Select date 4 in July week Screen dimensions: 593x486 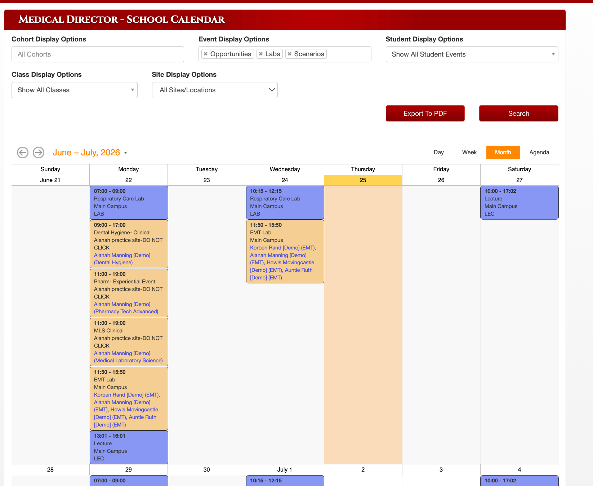[520, 470]
